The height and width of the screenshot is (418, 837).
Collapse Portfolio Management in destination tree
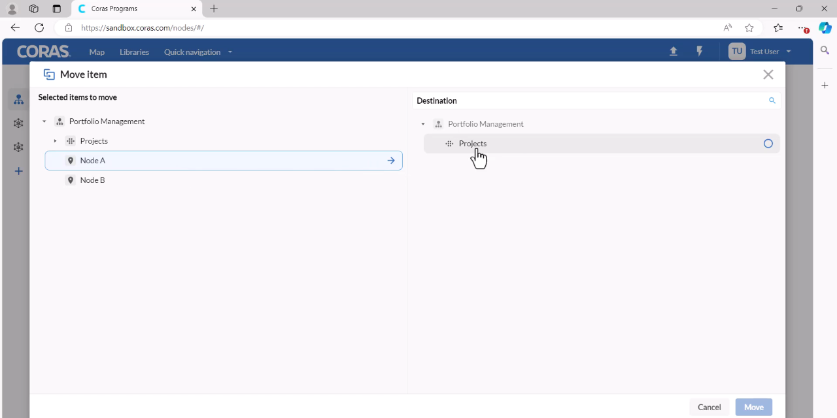pos(423,124)
